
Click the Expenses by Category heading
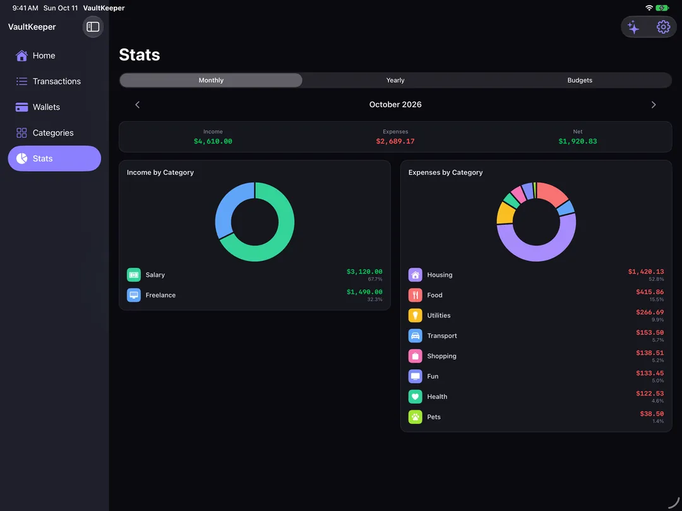445,172
